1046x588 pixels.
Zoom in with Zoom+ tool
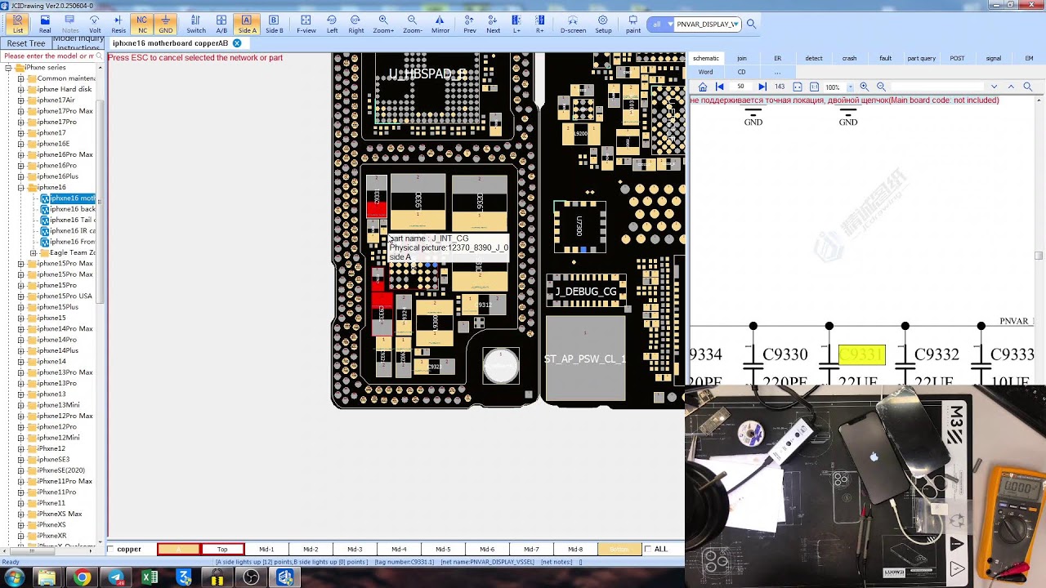coord(383,24)
